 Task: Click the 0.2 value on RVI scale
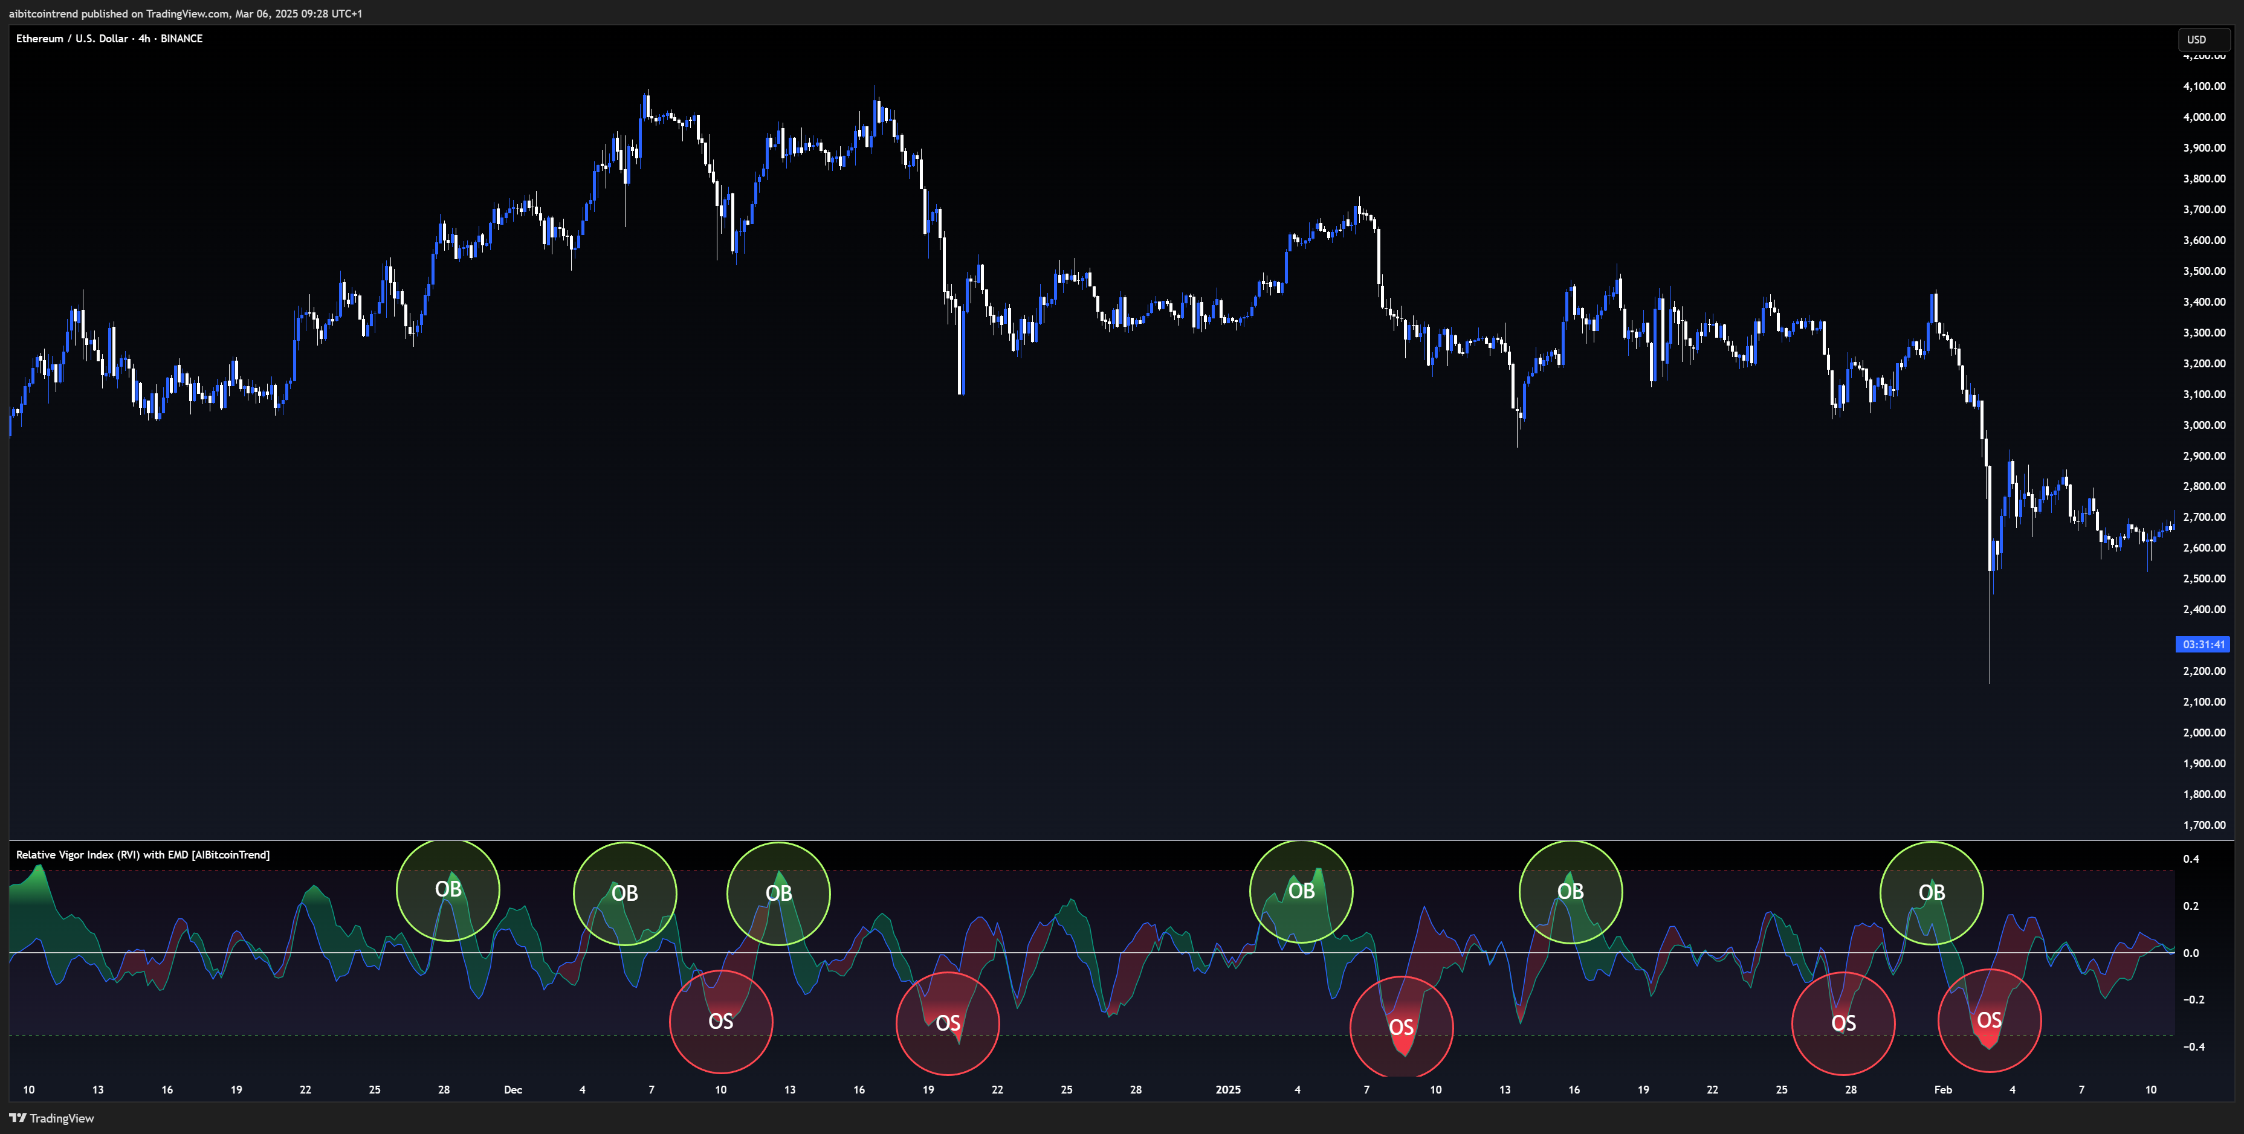[2191, 906]
